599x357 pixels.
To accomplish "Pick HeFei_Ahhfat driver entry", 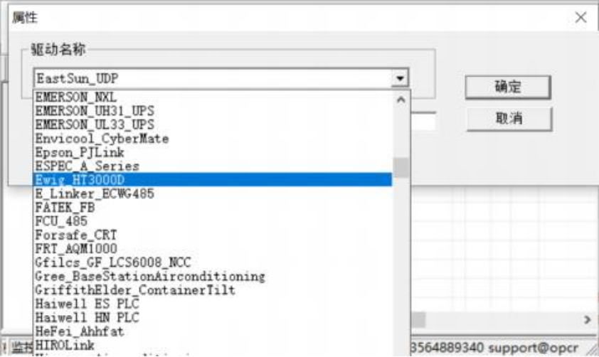I will pos(213,331).
